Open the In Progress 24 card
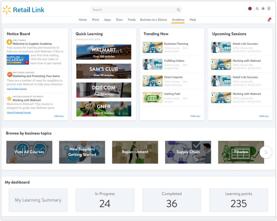The width and height of the screenshot is (277, 221). coord(105,200)
